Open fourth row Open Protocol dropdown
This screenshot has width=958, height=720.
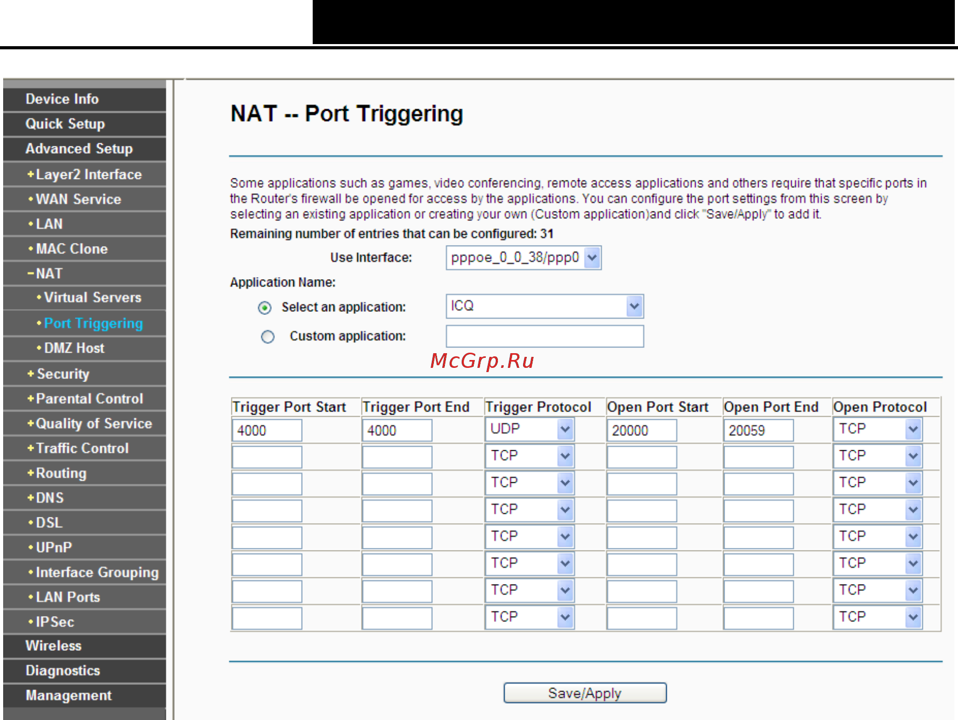878,510
